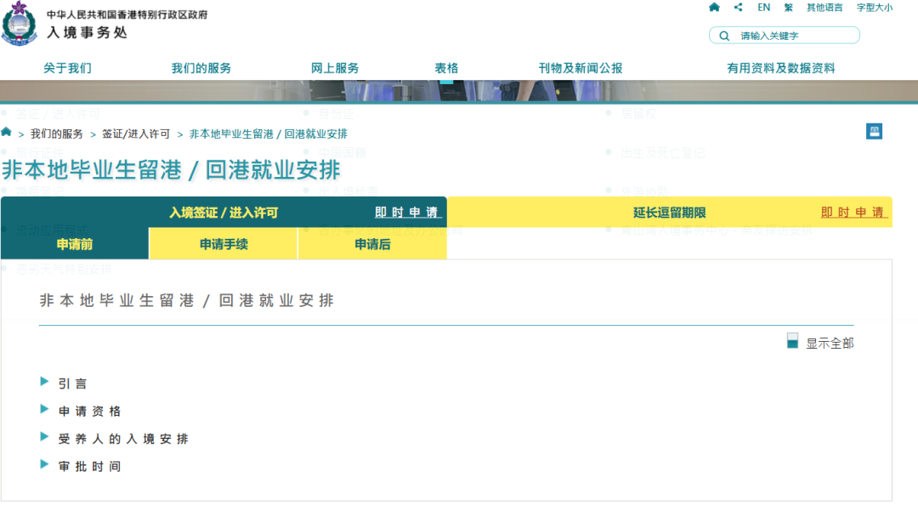Click 即时申请 beside 延长逗留期限
The image size is (918, 506).
coord(853,213)
